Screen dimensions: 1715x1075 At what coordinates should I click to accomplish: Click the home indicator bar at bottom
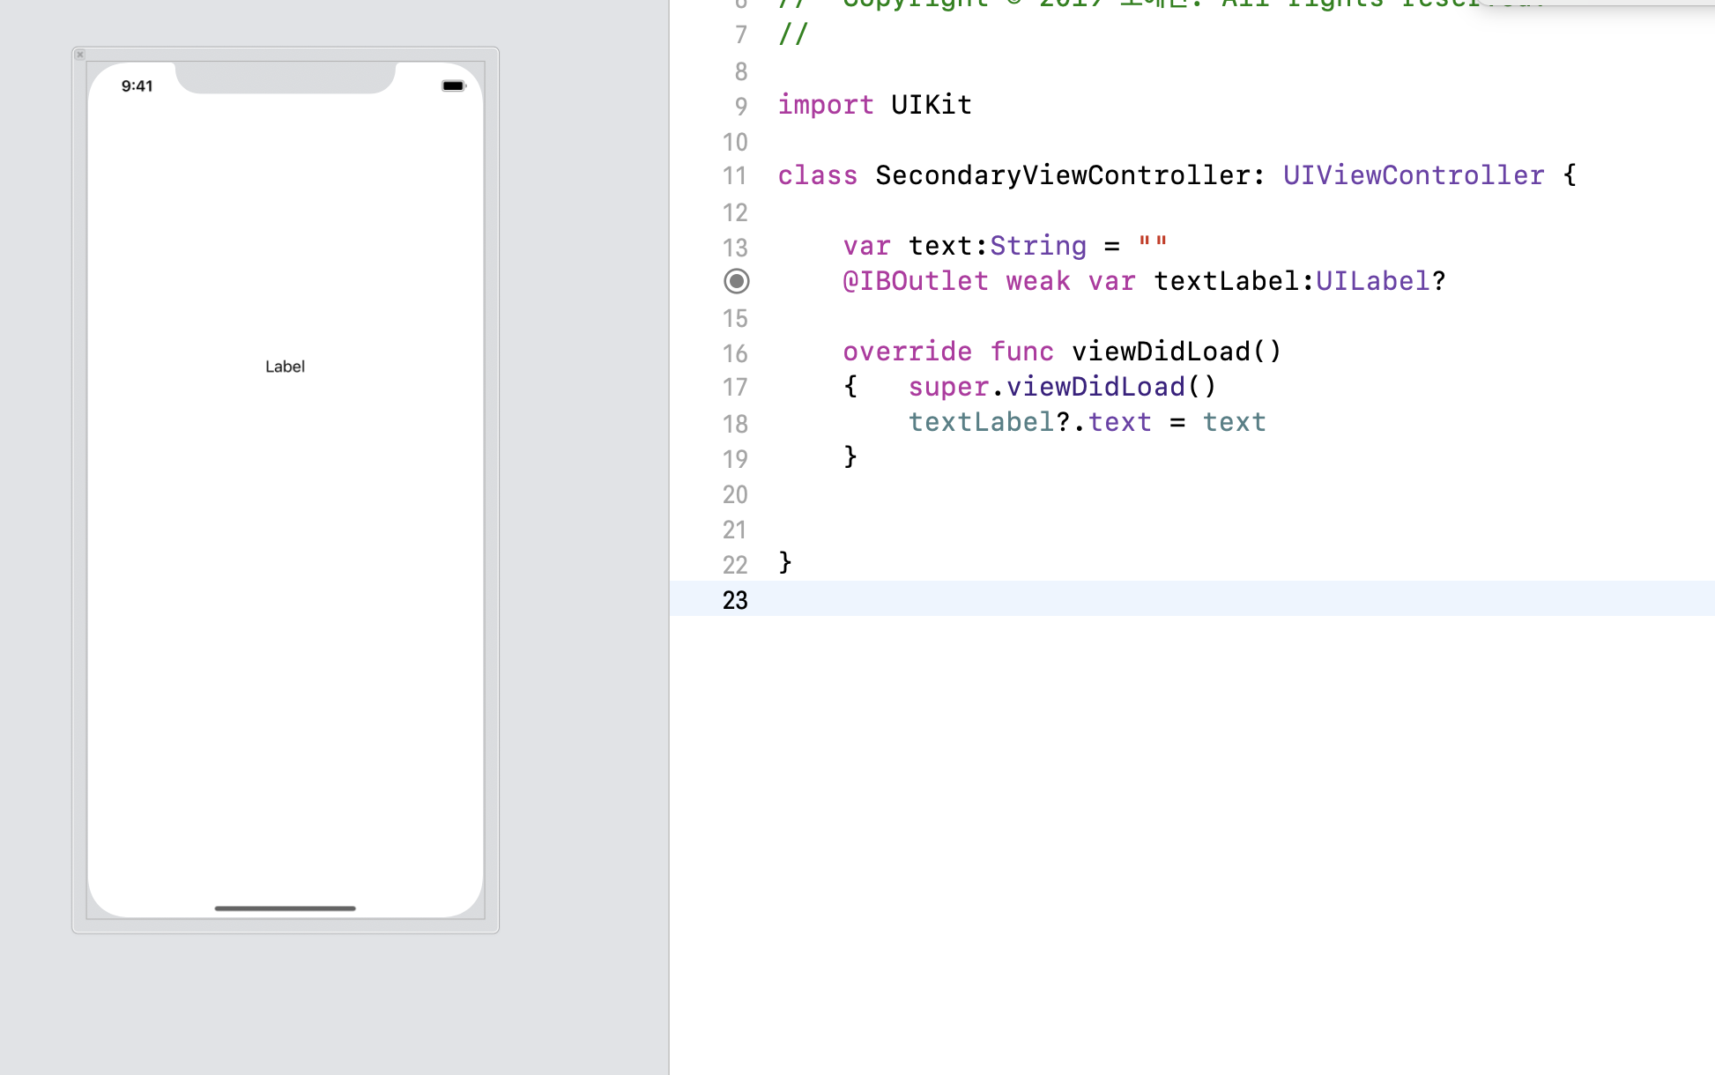285,908
